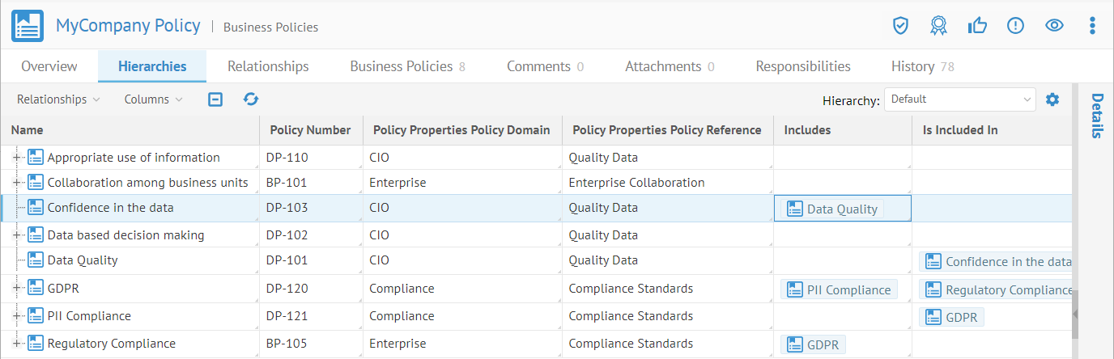Screen dimensions: 1114x359
Task: Expand Appropriate use of information row
Action: (x=17, y=158)
